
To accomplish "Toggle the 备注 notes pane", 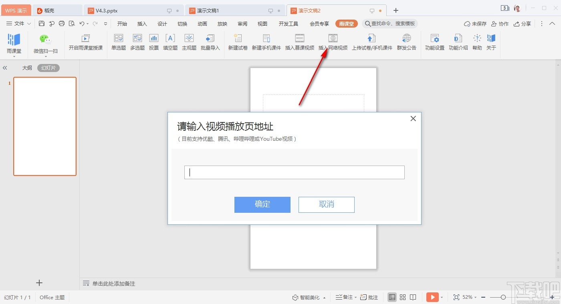I will [344, 297].
